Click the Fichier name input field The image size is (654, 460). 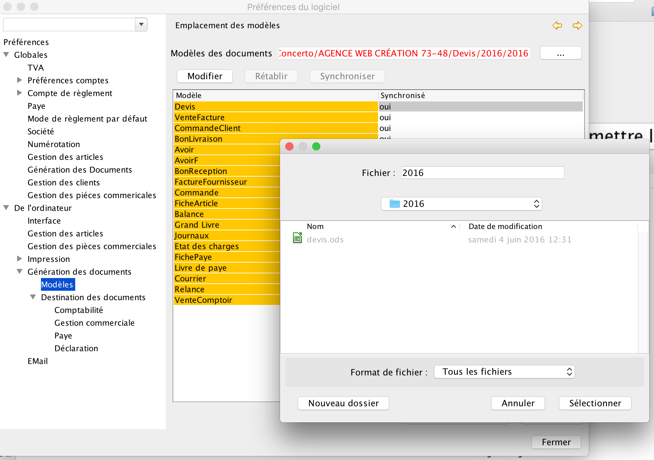click(482, 173)
